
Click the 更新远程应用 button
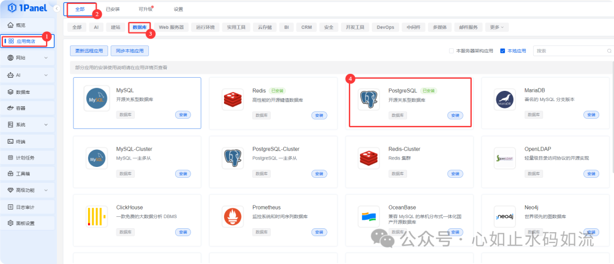point(89,51)
